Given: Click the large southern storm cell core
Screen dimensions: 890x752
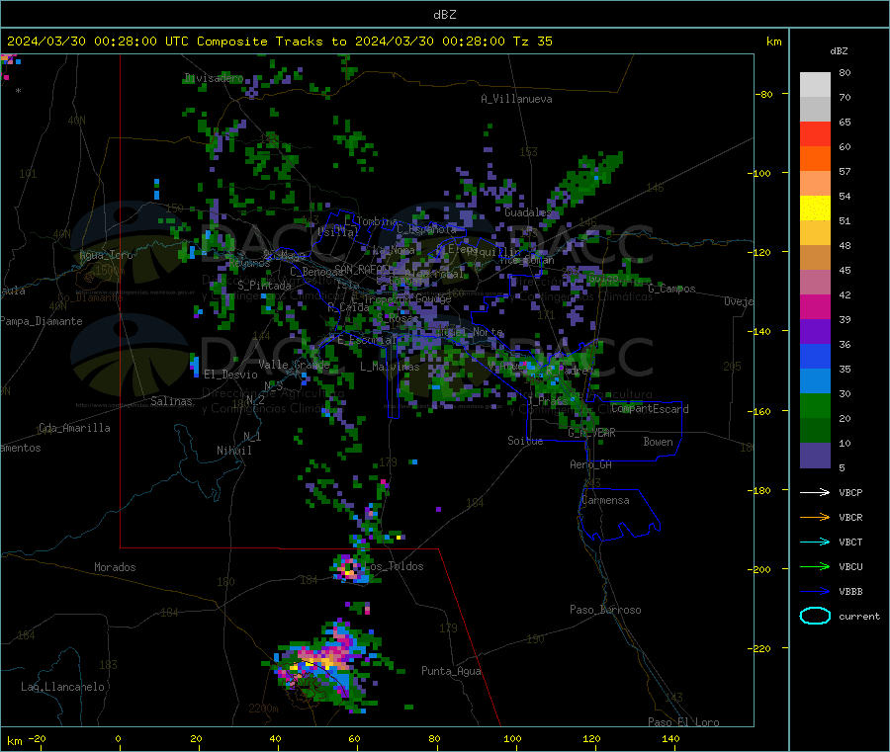Looking at the screenshot, I should tap(322, 661).
